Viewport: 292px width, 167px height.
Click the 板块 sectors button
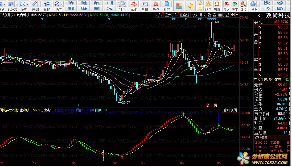[x=267, y=3]
